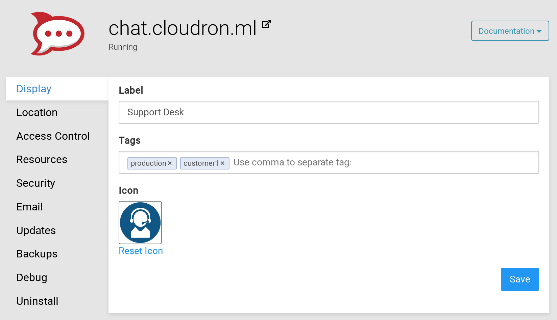The height and width of the screenshot is (320, 557).
Task: Open the Location settings tab
Action: click(x=37, y=112)
